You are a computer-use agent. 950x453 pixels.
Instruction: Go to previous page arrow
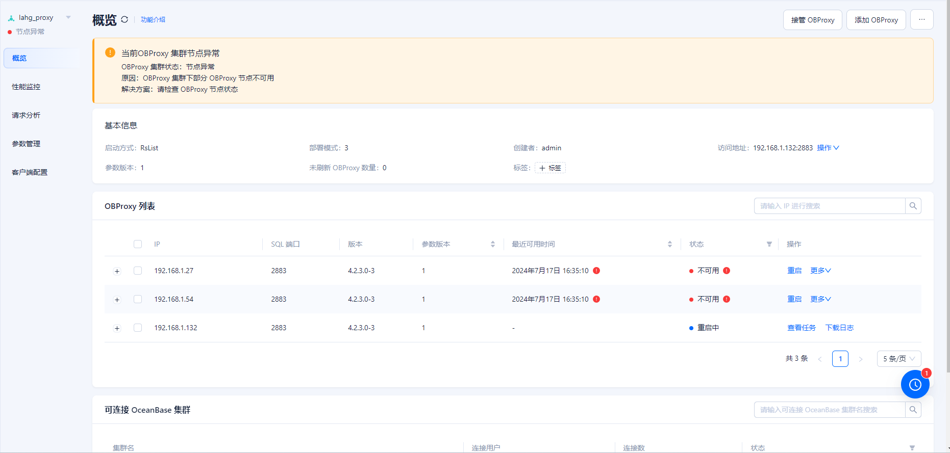[820, 359]
